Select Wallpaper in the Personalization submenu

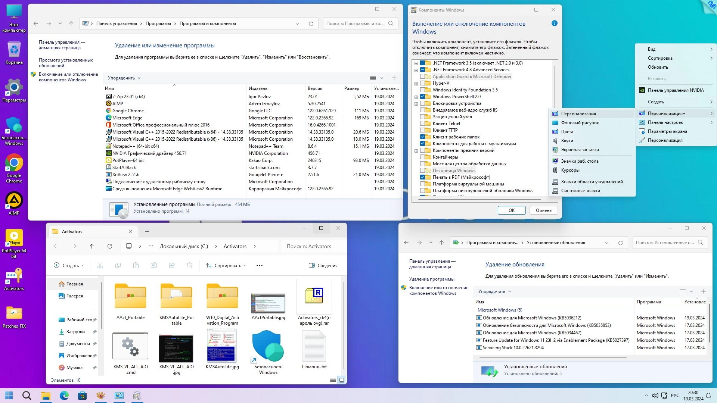click(x=580, y=123)
